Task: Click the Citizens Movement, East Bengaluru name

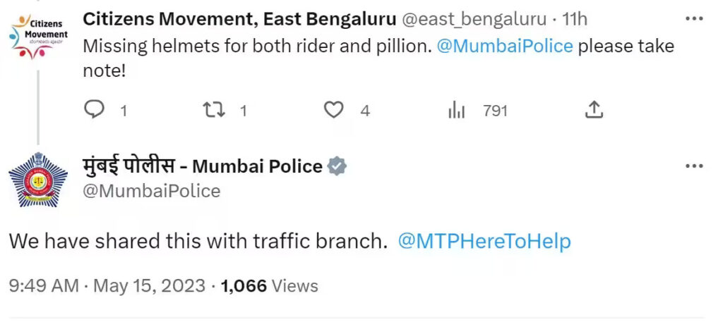Action: click(239, 19)
